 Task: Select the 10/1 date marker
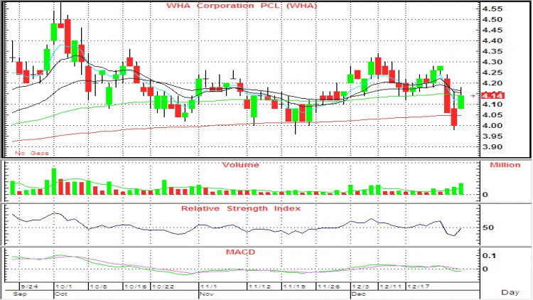pyautogui.click(x=63, y=286)
